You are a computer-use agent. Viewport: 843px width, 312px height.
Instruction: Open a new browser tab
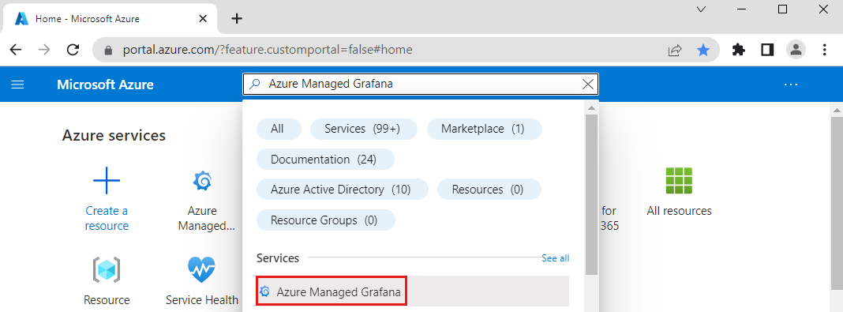click(x=237, y=19)
